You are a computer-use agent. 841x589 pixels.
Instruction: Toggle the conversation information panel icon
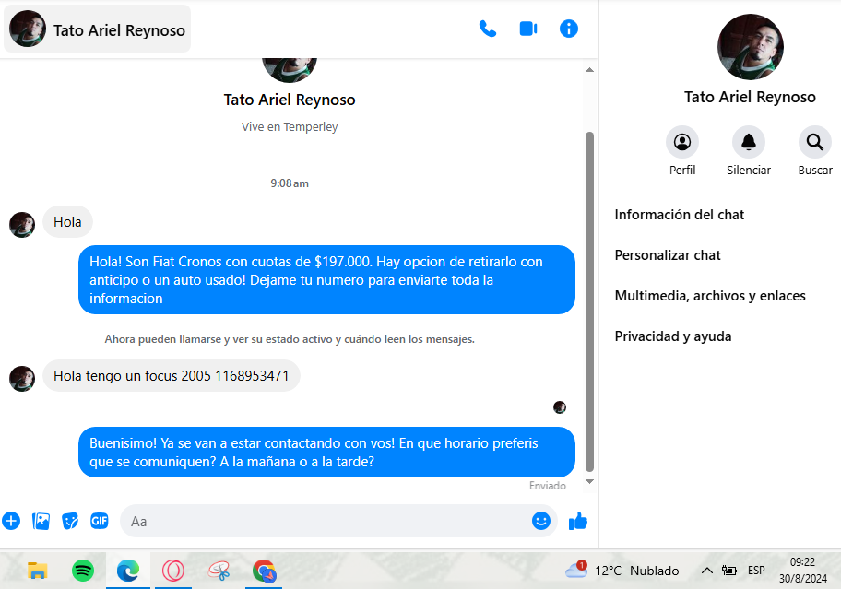[569, 29]
